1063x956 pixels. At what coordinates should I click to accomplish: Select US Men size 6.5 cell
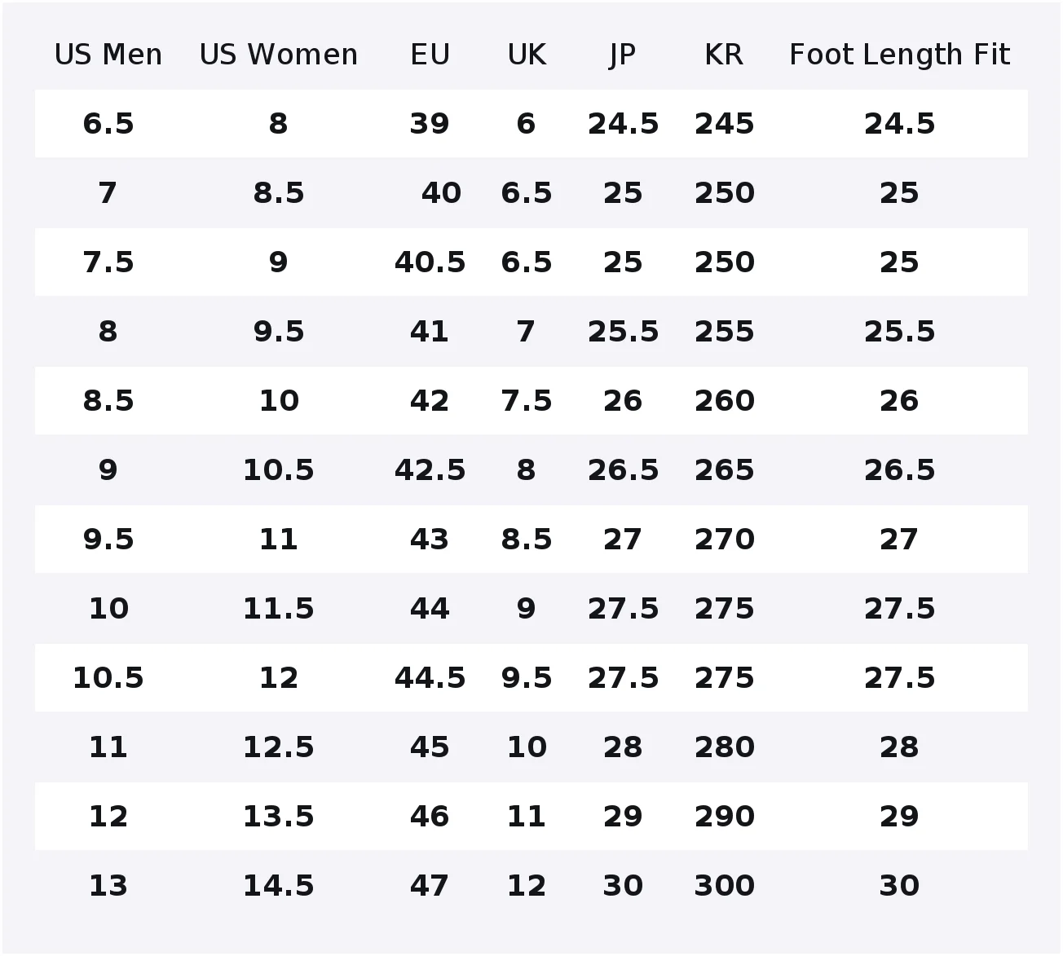click(x=108, y=124)
